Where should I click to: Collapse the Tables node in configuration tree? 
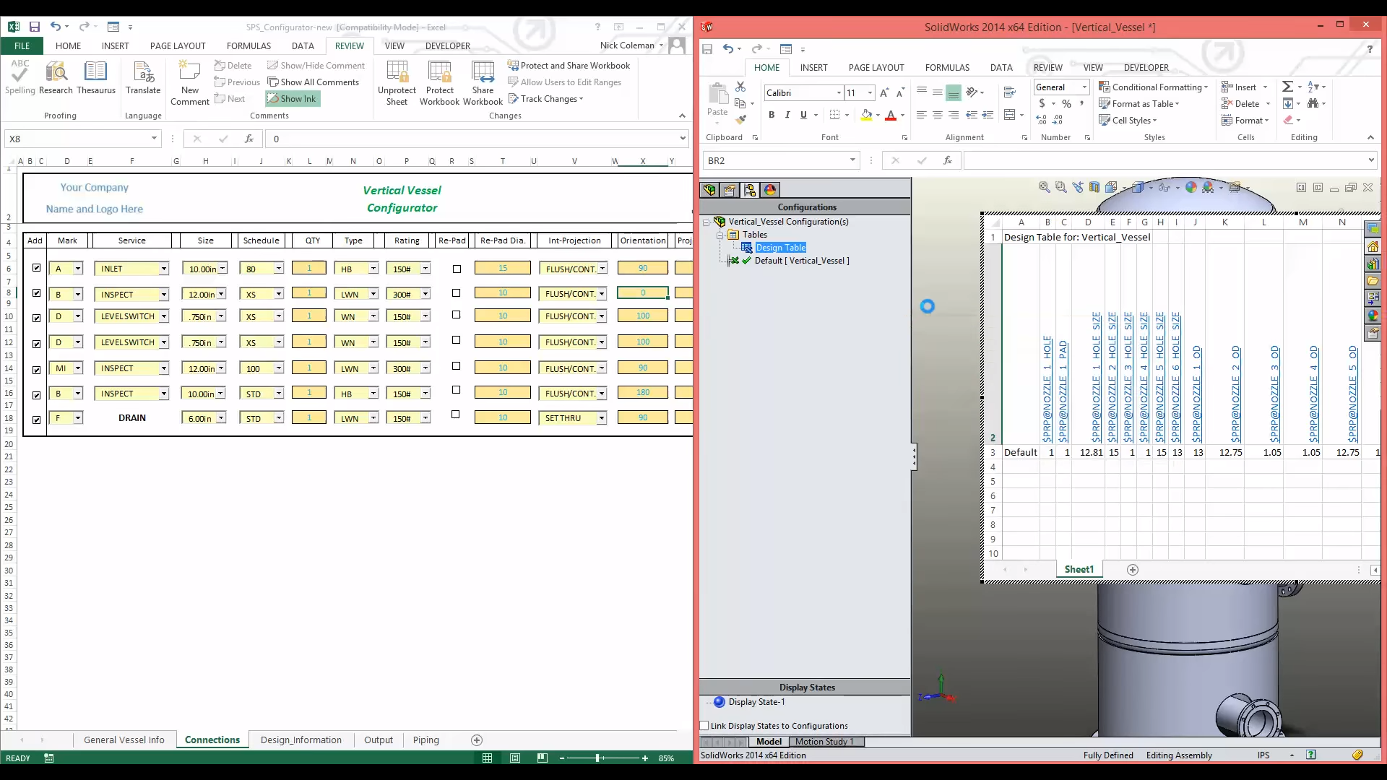pos(720,235)
